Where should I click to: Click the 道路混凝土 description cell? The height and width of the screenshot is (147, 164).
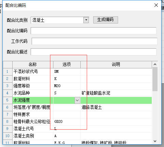coord(116,108)
